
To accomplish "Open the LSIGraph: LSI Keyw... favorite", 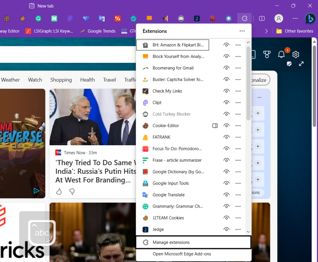I will [x=49, y=31].
